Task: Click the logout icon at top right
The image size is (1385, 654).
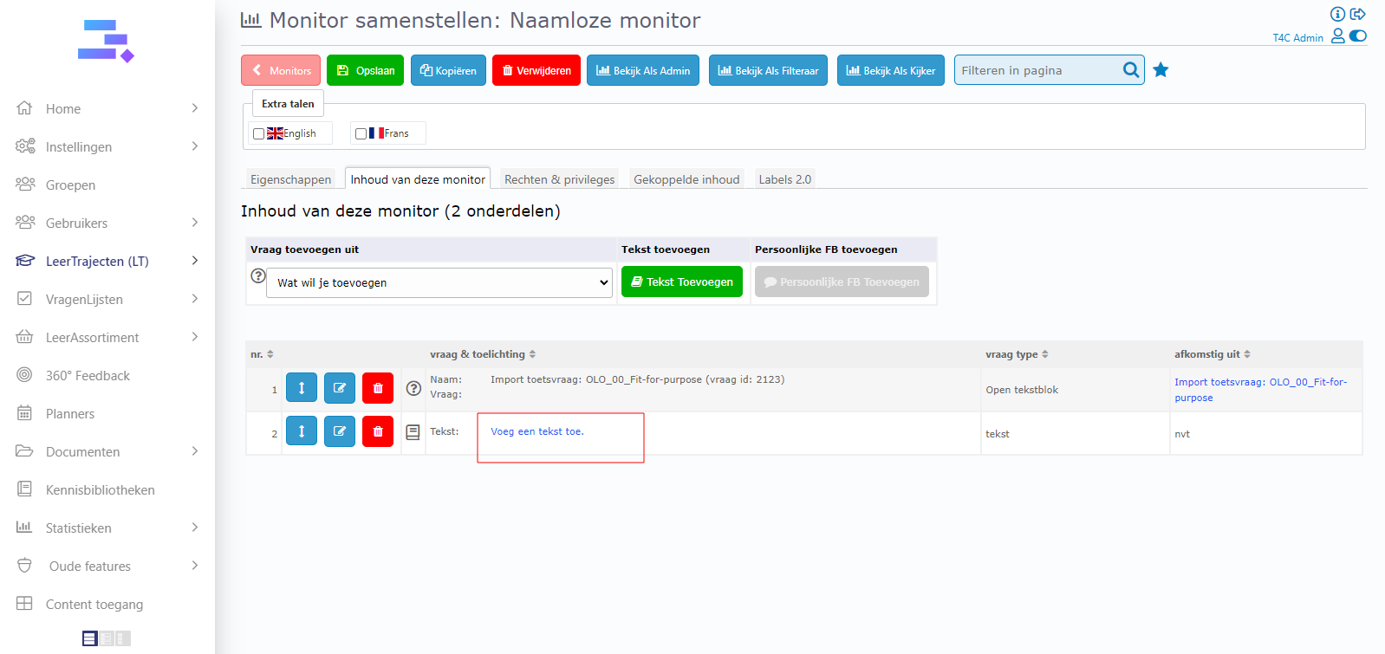Action: point(1358,14)
